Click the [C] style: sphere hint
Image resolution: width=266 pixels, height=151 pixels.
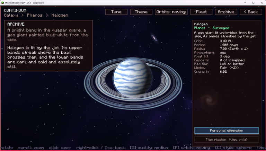tap(233, 148)
